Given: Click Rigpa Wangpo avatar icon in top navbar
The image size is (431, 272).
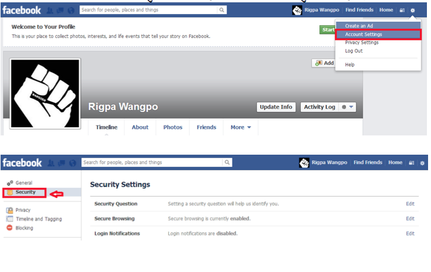Looking at the screenshot, I should [x=297, y=11].
